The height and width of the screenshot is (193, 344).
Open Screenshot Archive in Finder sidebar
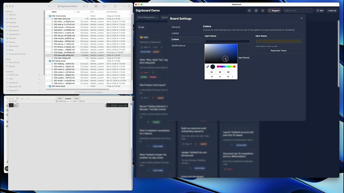point(17,54)
